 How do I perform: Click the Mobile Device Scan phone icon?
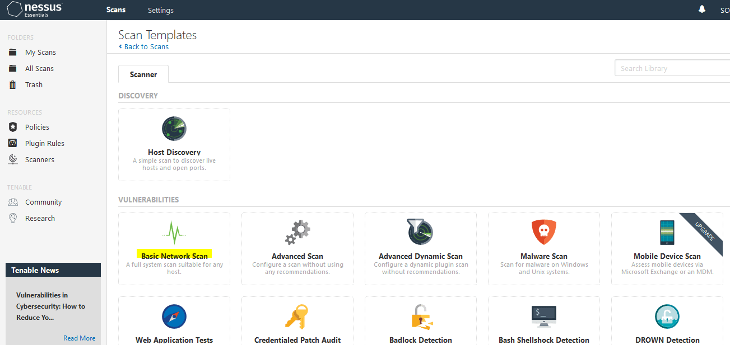(x=667, y=232)
